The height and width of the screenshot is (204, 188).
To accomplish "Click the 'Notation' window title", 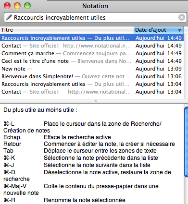I will [x=95, y=6].
